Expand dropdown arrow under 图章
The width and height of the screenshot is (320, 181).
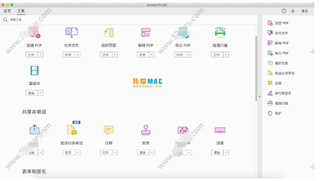152,153
